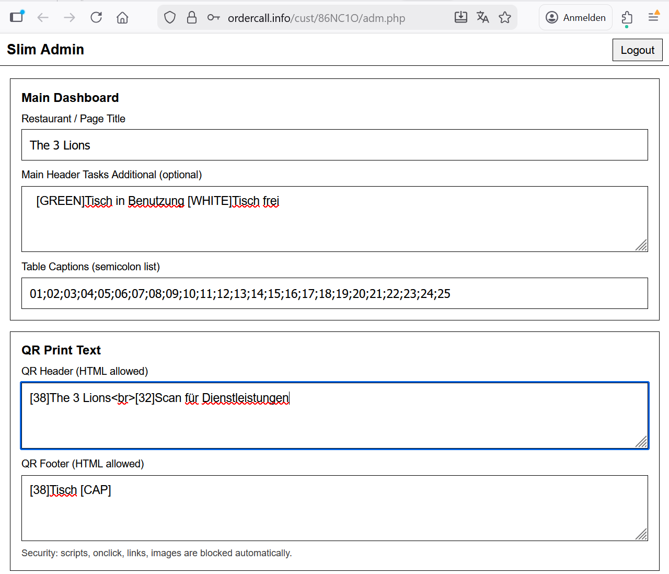Open the browser hamburger menu
The image size is (669, 574).
pos(653,17)
